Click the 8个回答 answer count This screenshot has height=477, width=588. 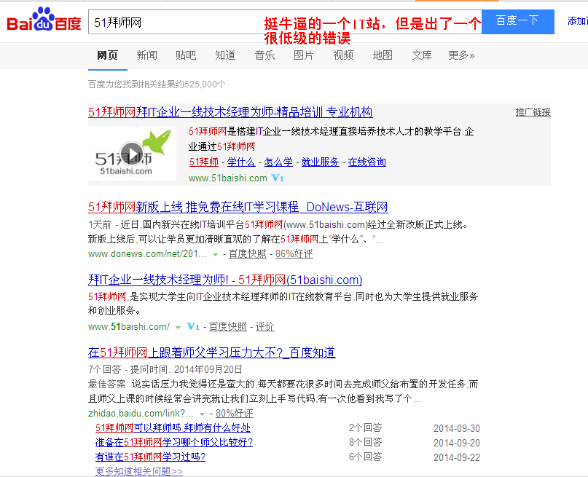(366, 442)
